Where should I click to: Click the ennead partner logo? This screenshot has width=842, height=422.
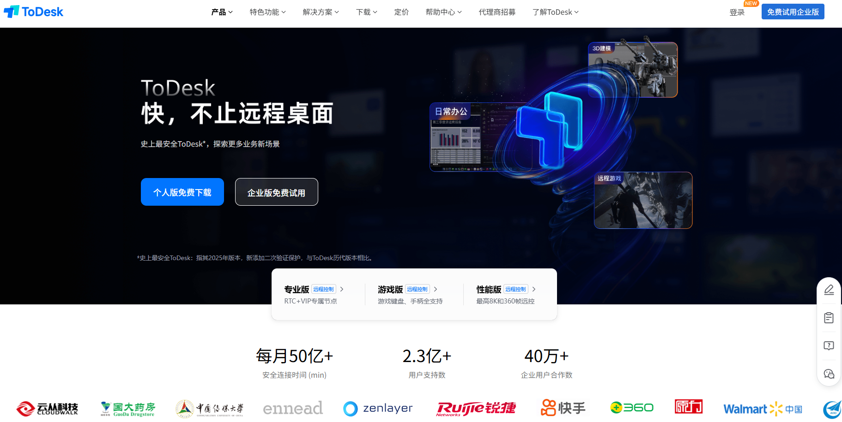click(293, 409)
